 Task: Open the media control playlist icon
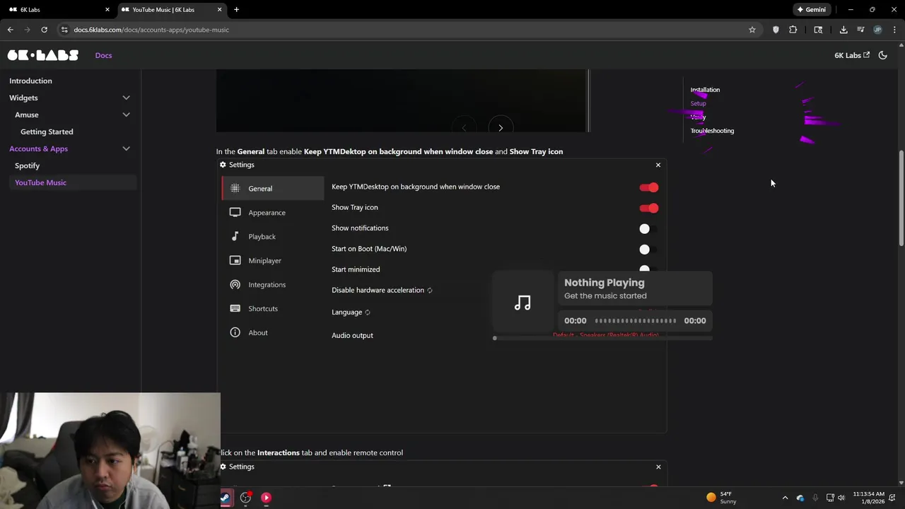click(860, 30)
